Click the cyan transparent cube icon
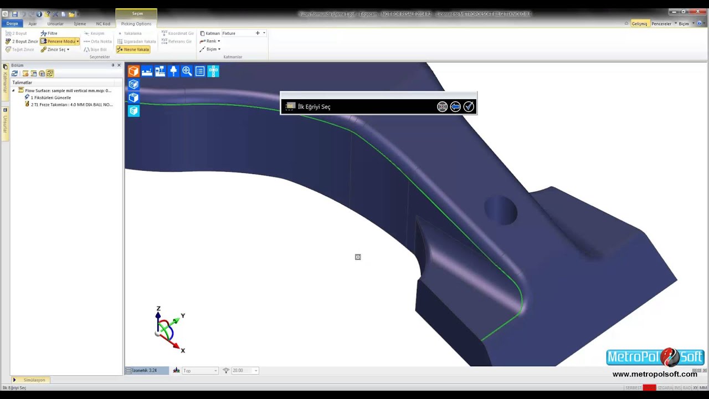Image resolution: width=709 pixels, height=399 pixels. pyautogui.click(x=133, y=111)
